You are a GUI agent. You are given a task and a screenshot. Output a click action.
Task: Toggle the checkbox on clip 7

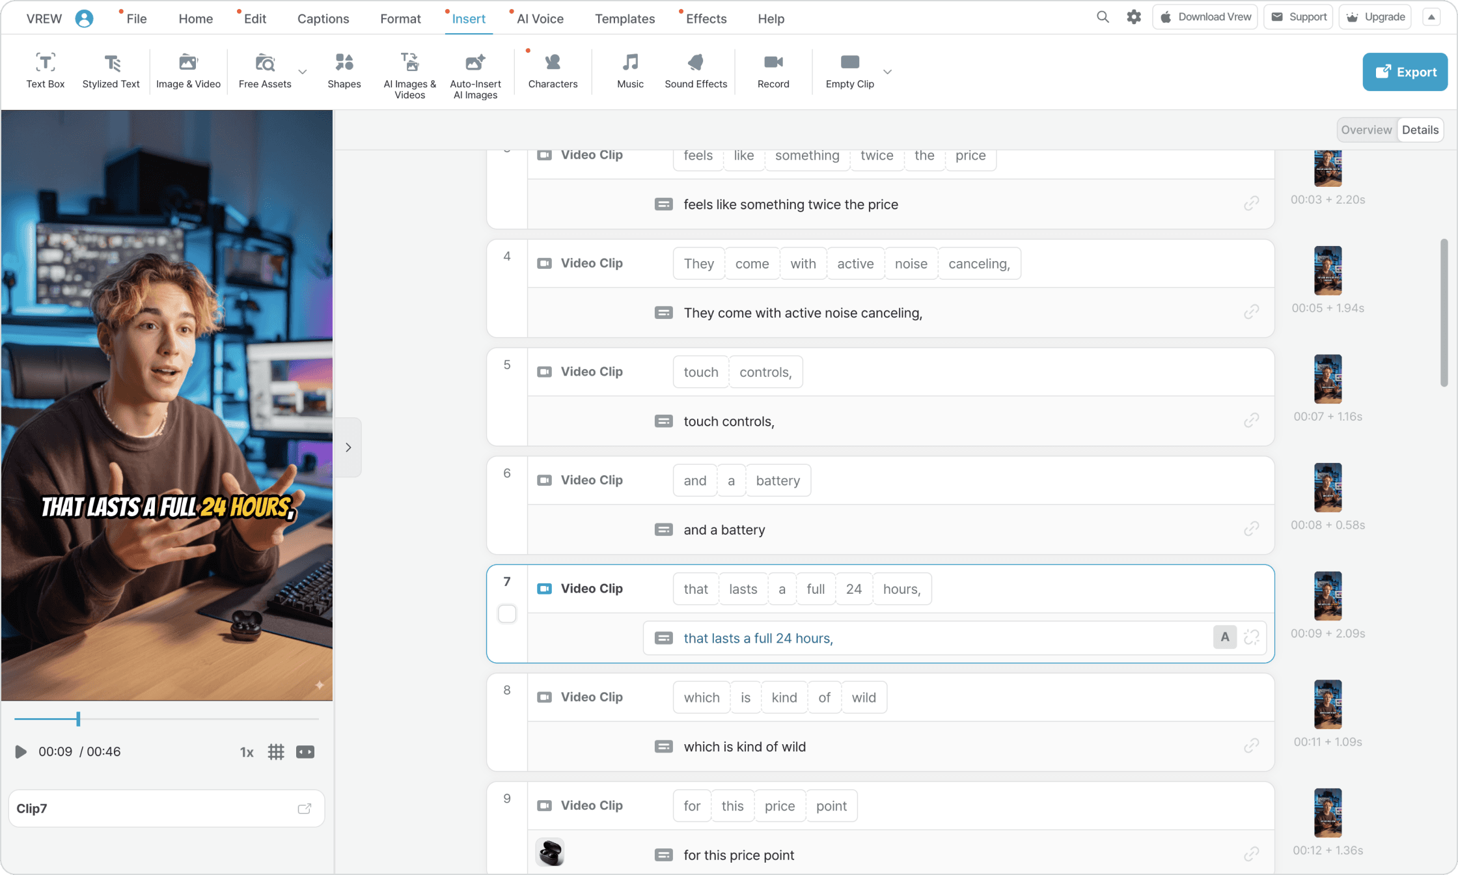(x=507, y=613)
